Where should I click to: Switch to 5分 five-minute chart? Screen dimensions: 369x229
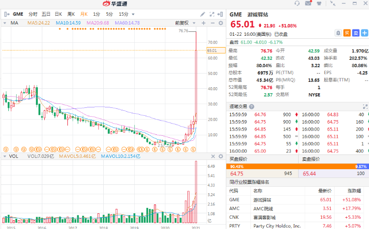[x=109, y=14]
